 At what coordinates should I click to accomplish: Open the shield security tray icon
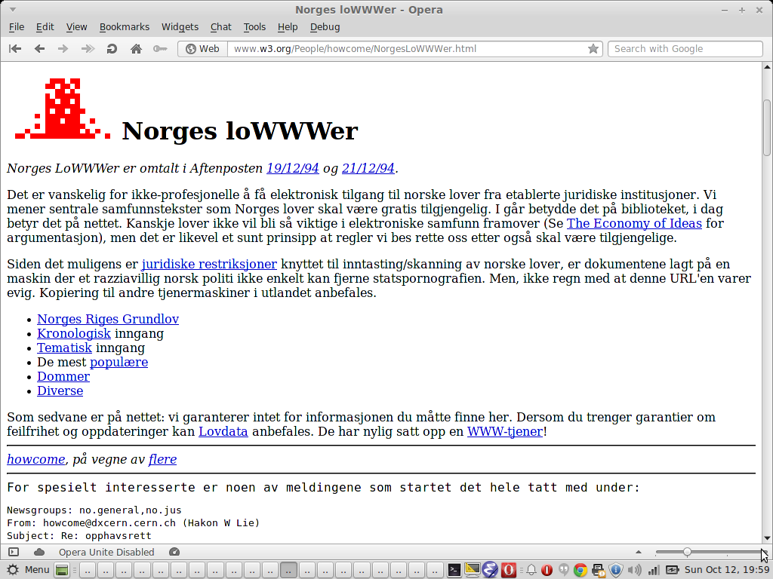[x=616, y=570]
